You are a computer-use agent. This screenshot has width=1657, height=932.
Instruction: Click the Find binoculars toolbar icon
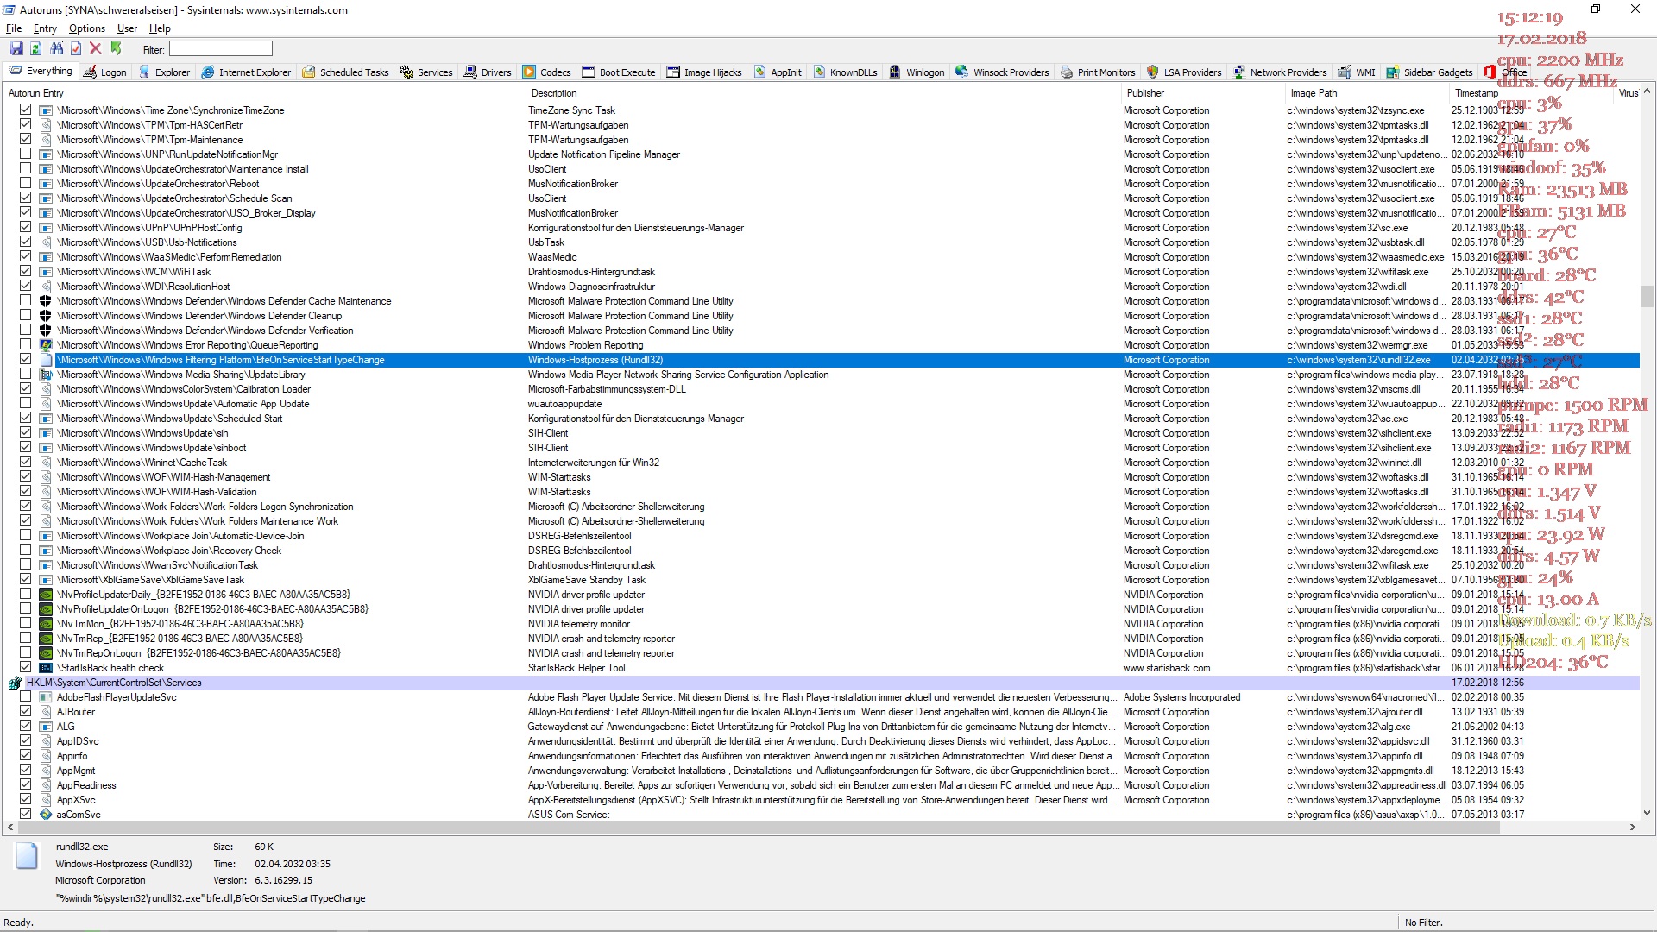click(56, 49)
